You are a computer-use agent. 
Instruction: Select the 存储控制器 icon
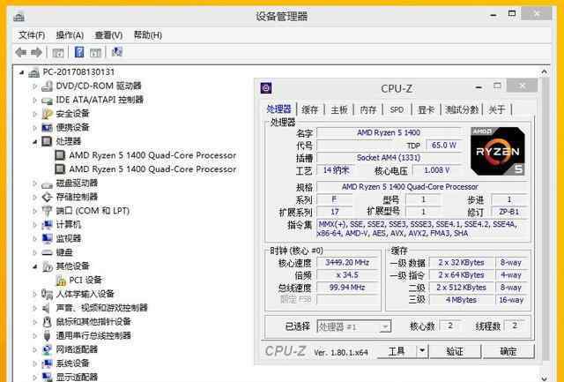[47, 198]
